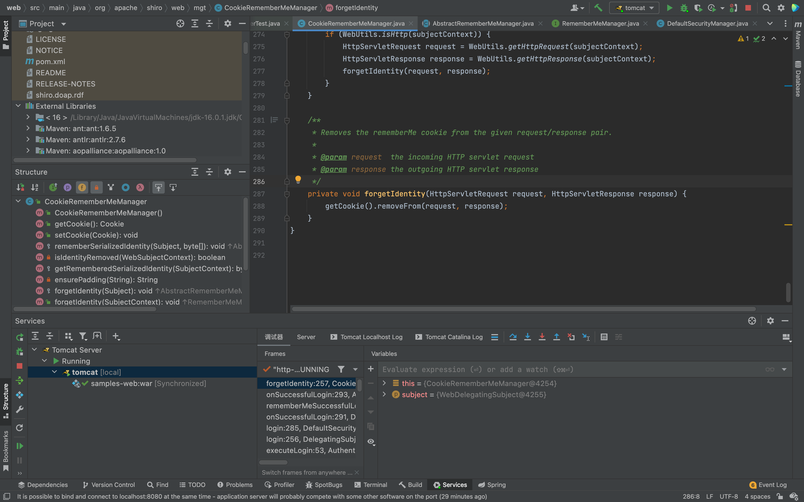Expand Maven: antlr:antlr:2.7.6 library
The height and width of the screenshot is (502, 804).
[x=28, y=139]
